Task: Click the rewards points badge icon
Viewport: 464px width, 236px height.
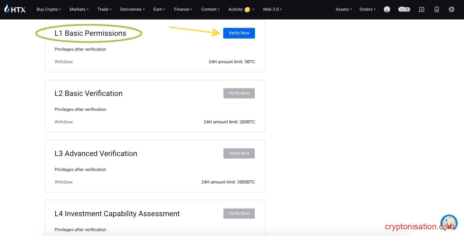Action: [404, 9]
